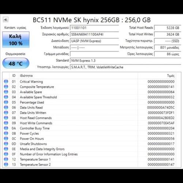The image size is (183, 183).
Task: Select the Temperature Sensor 1 attribute name
Action: point(35,159)
